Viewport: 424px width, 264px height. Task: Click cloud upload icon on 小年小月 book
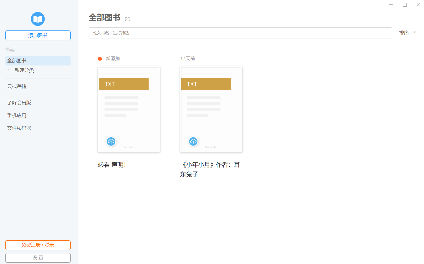point(193,142)
